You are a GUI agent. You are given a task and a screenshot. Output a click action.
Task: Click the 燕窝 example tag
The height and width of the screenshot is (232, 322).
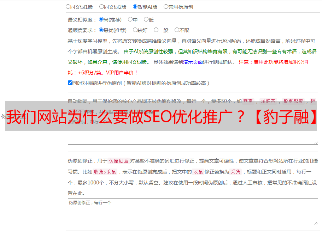(248, 101)
